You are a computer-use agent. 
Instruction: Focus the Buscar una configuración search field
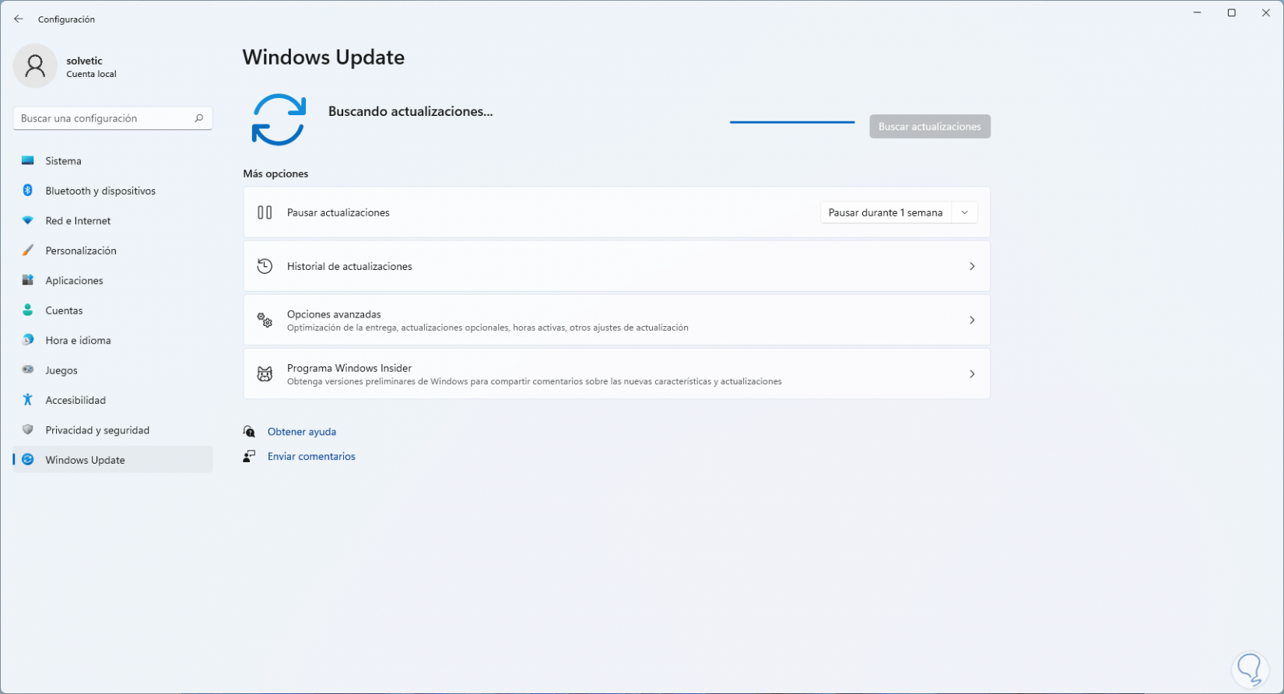pos(113,118)
